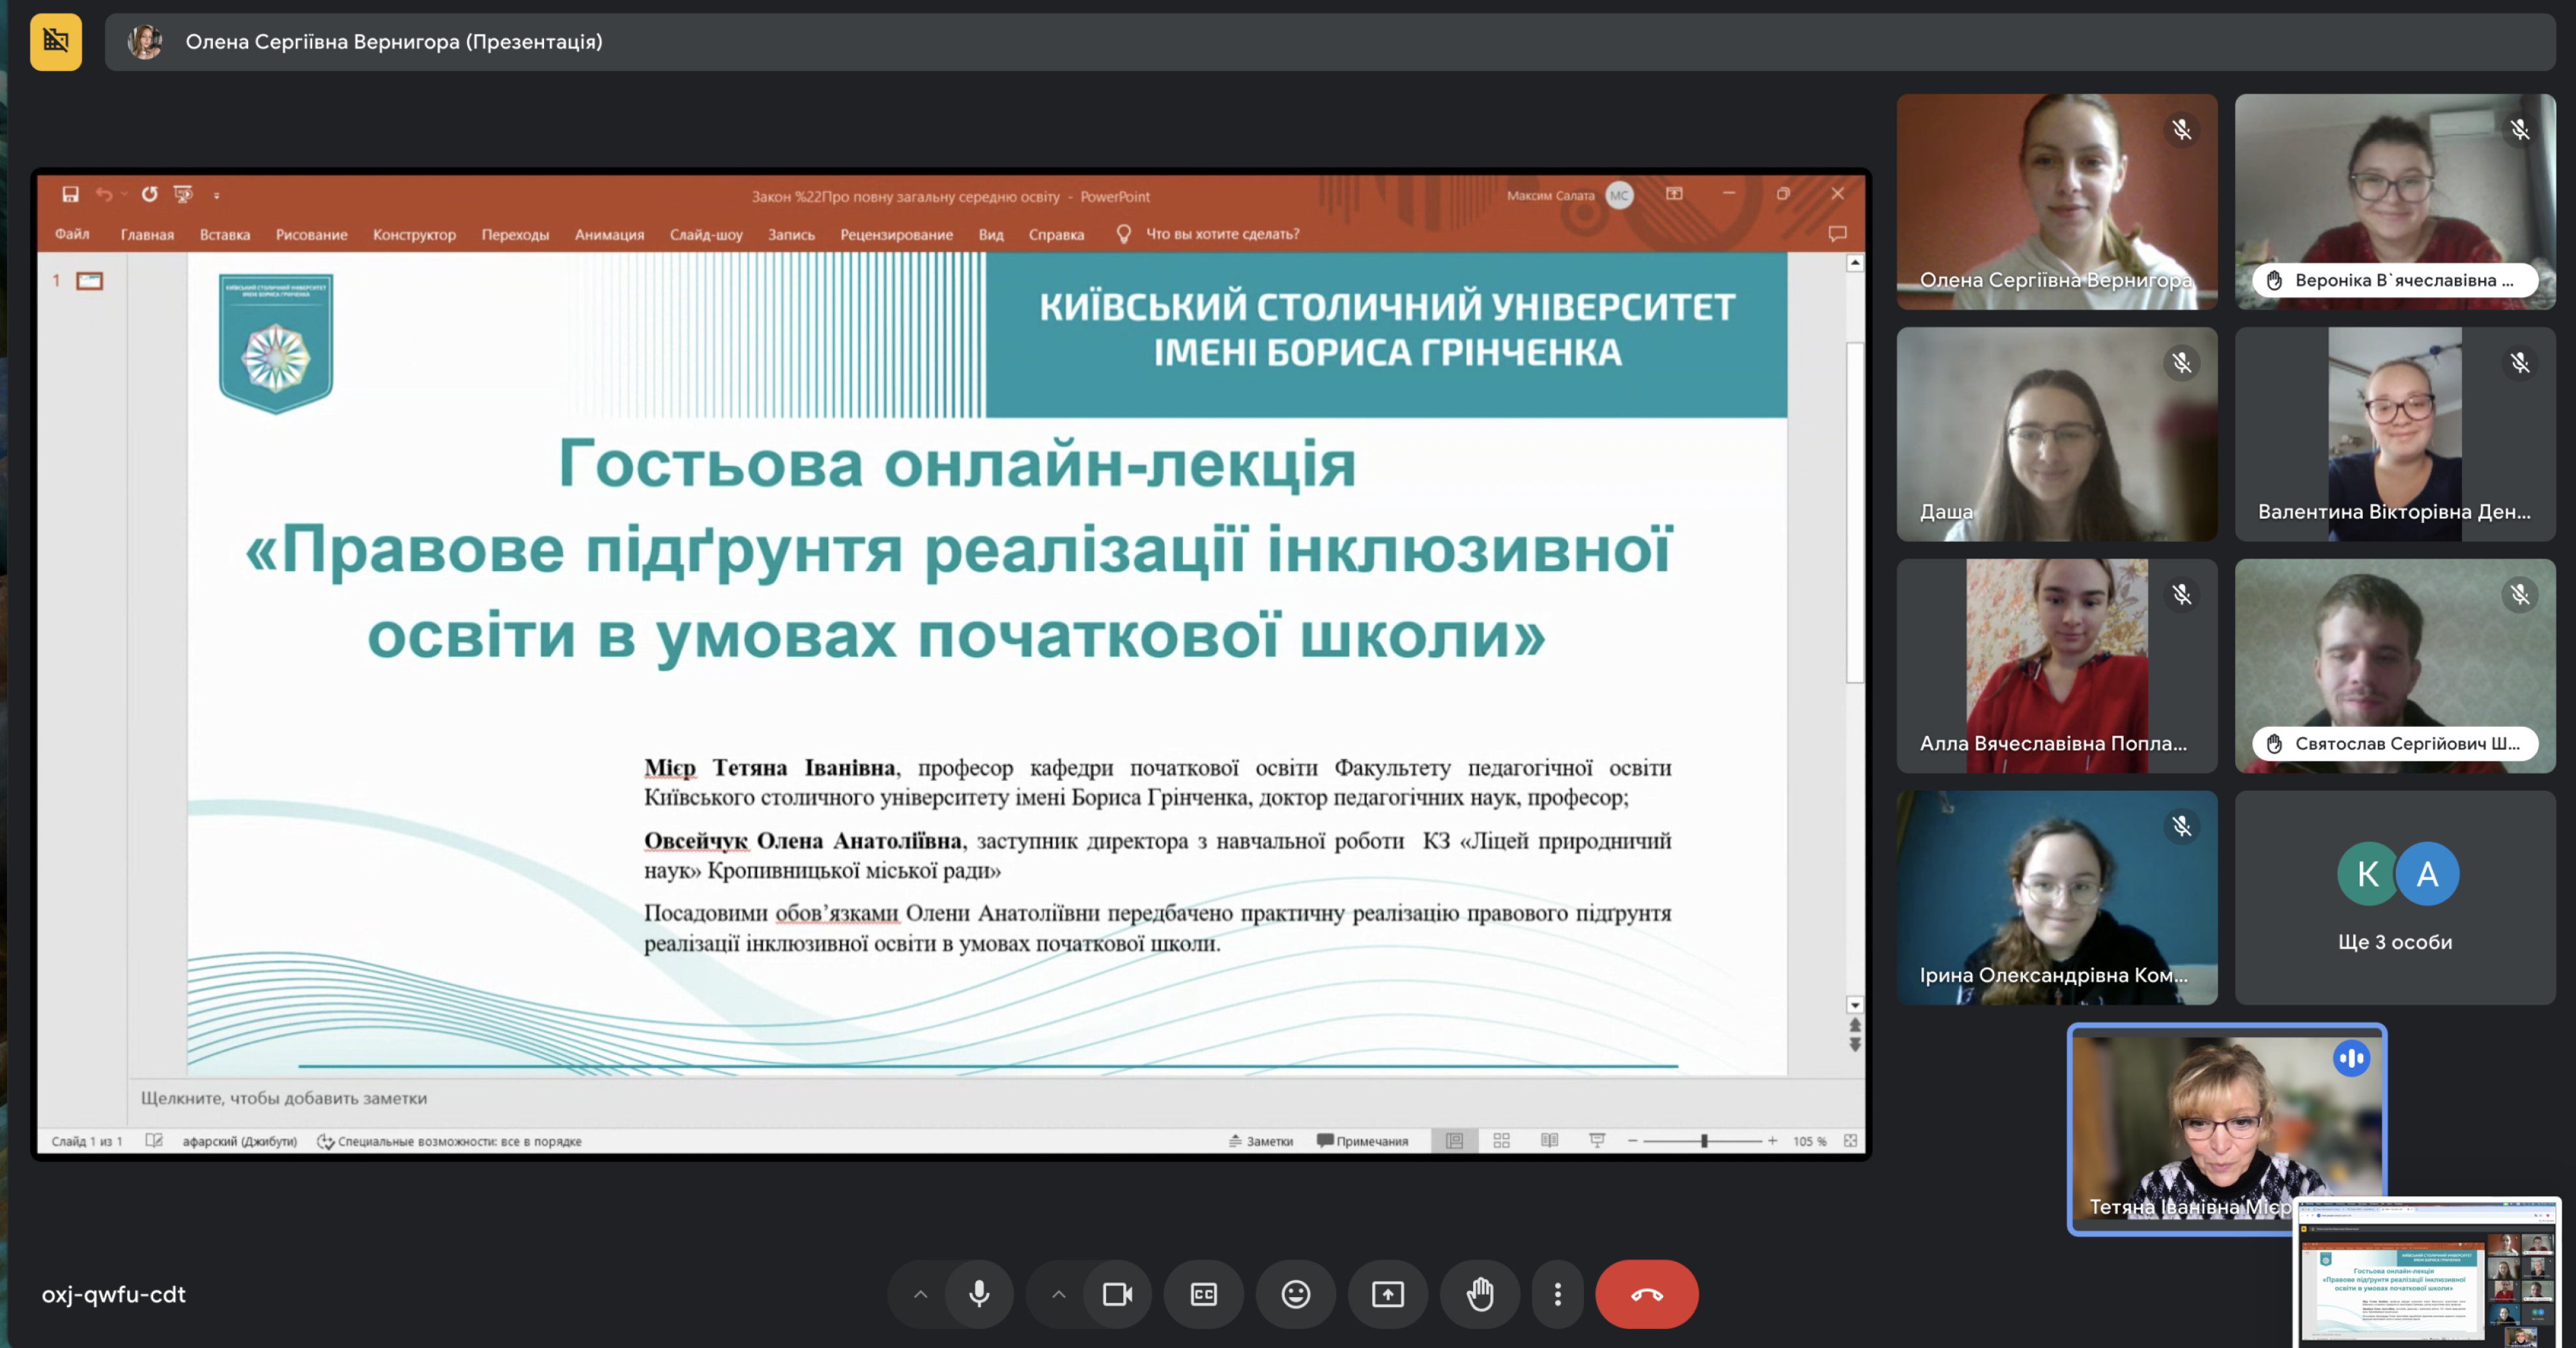This screenshot has height=1348, width=2576.
Task: Toggle the camera on or off
Action: tap(1117, 1294)
